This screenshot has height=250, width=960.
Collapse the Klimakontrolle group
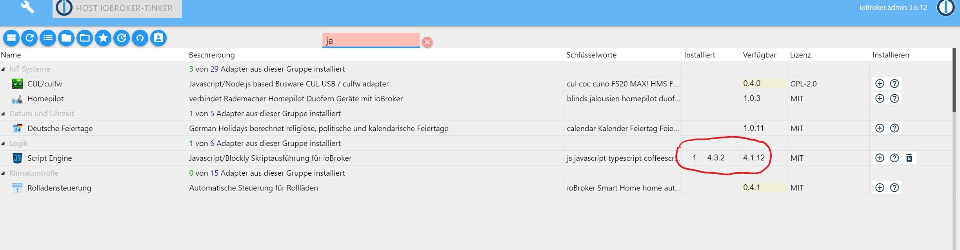(x=3, y=173)
